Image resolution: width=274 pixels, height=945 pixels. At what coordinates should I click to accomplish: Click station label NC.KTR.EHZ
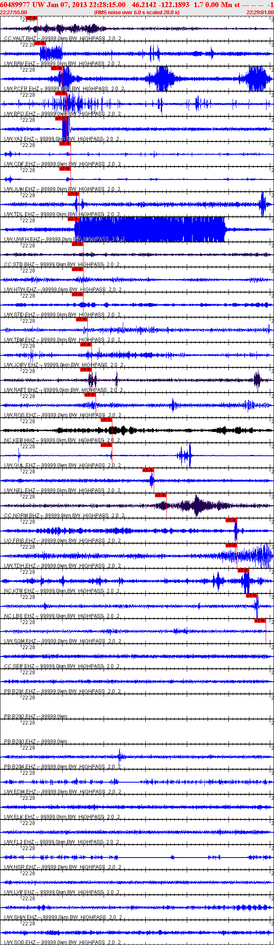pos(20,591)
